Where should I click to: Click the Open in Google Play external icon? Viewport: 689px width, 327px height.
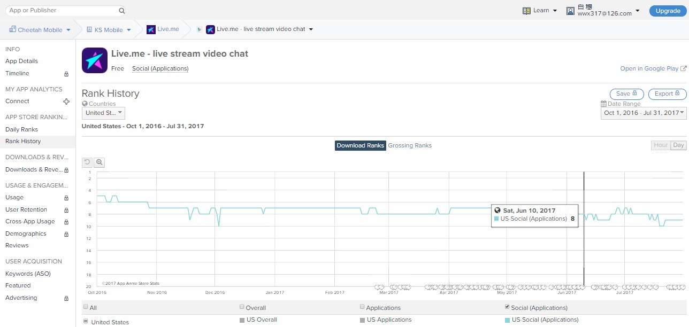click(x=684, y=68)
